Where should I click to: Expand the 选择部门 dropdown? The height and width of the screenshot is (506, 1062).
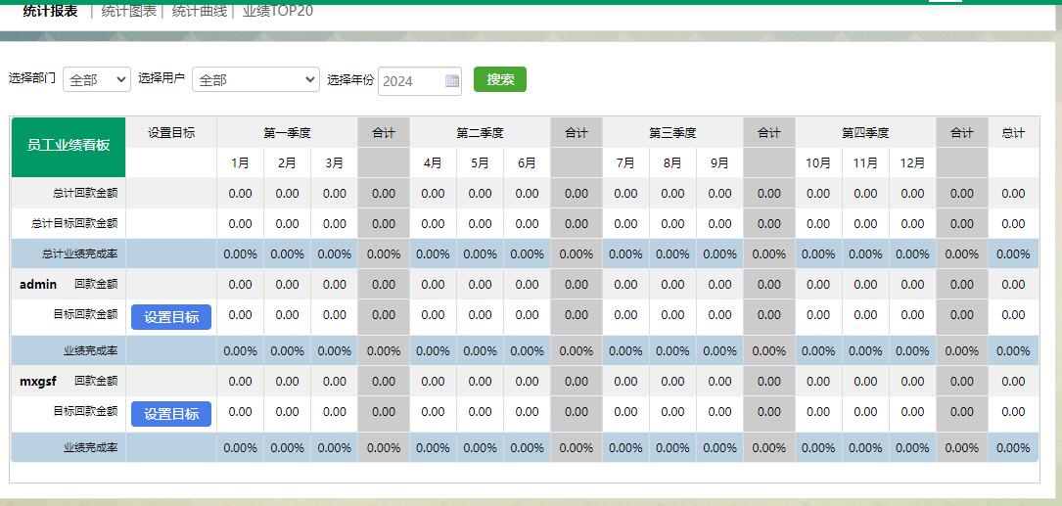tap(96, 80)
